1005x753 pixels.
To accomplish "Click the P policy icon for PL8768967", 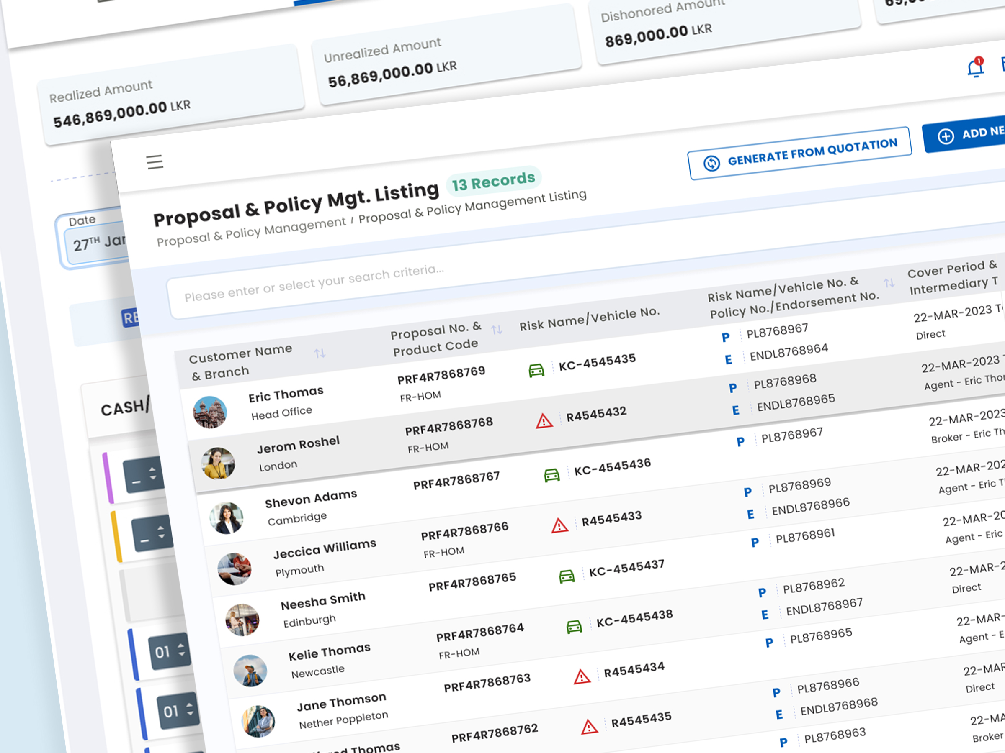I will [726, 337].
